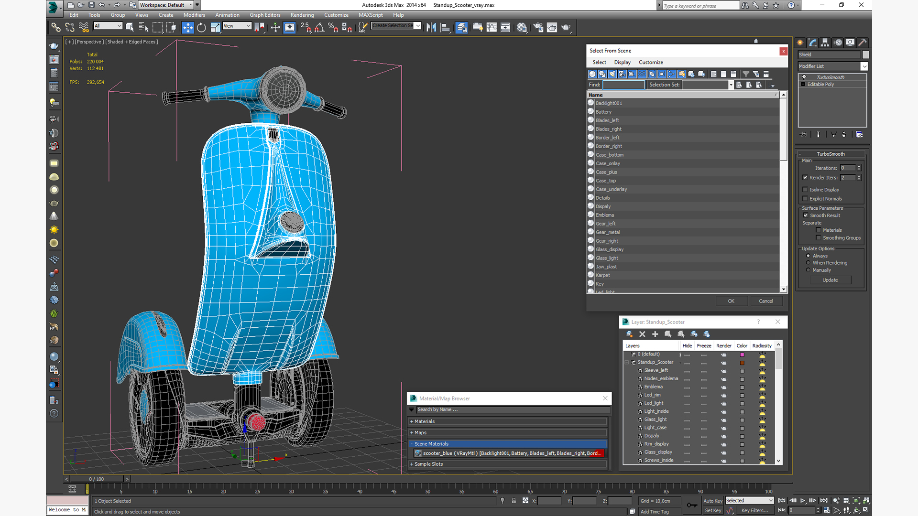Expand the Editable Poly stack entry
The height and width of the screenshot is (516, 918).
(803, 85)
